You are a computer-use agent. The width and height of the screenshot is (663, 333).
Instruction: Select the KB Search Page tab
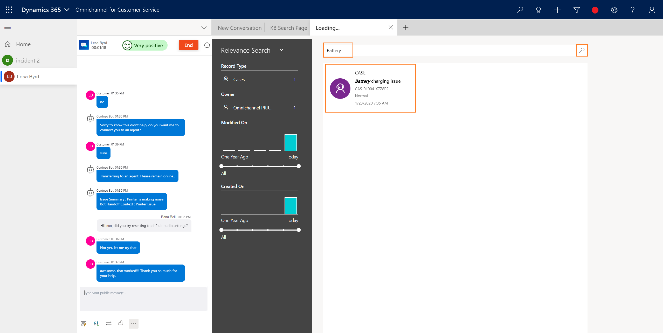point(289,27)
